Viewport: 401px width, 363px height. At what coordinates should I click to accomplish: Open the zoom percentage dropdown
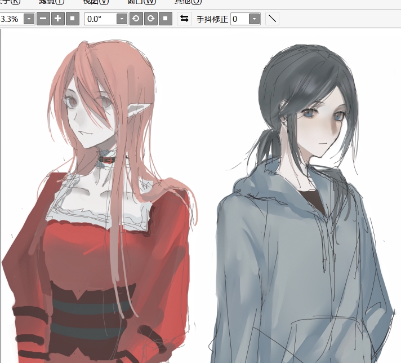(29, 19)
